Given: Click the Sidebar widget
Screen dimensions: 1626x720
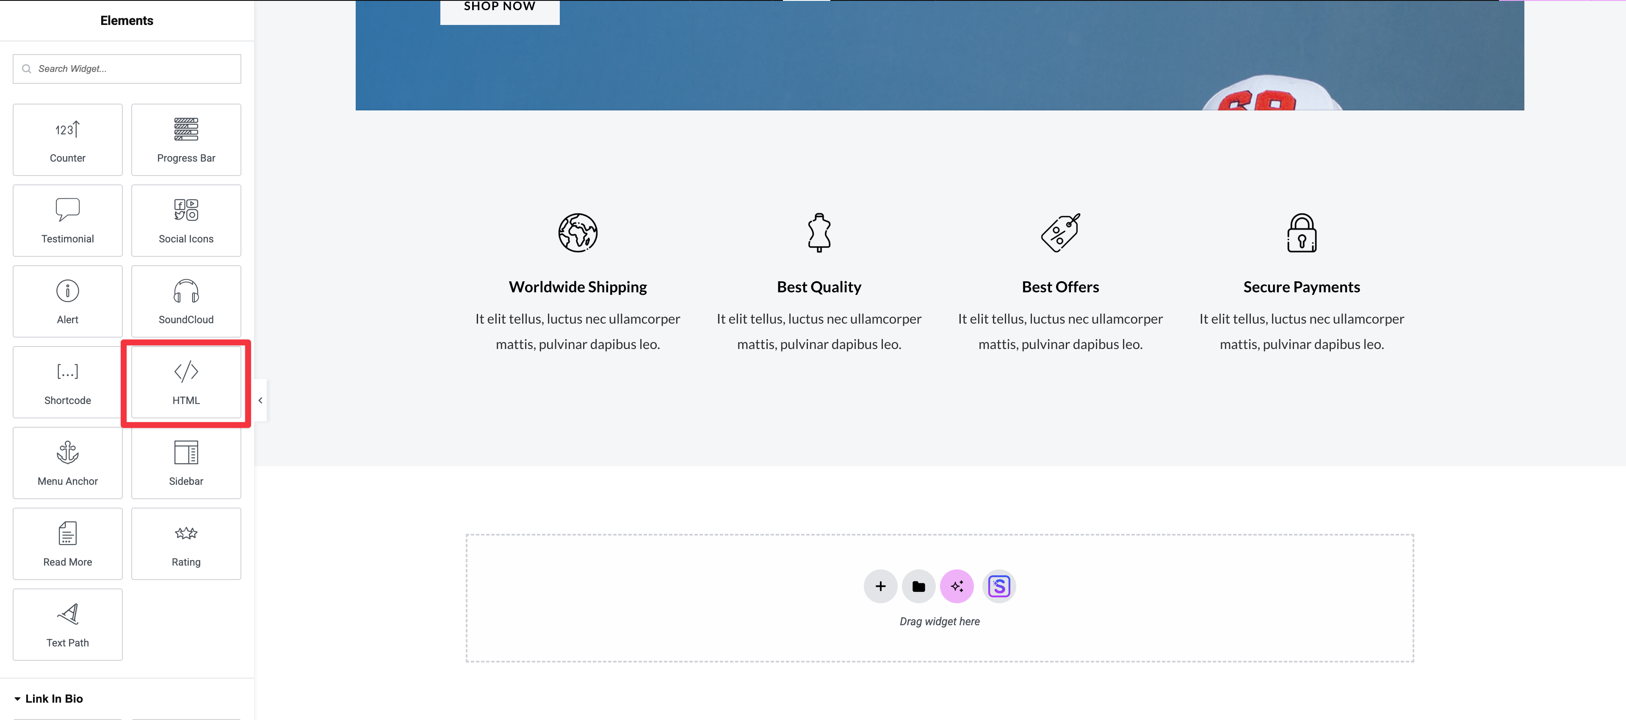Looking at the screenshot, I should (185, 462).
